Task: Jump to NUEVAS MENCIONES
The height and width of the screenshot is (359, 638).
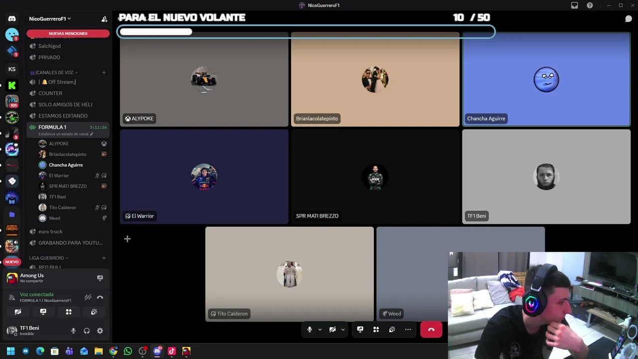Action: [x=68, y=33]
